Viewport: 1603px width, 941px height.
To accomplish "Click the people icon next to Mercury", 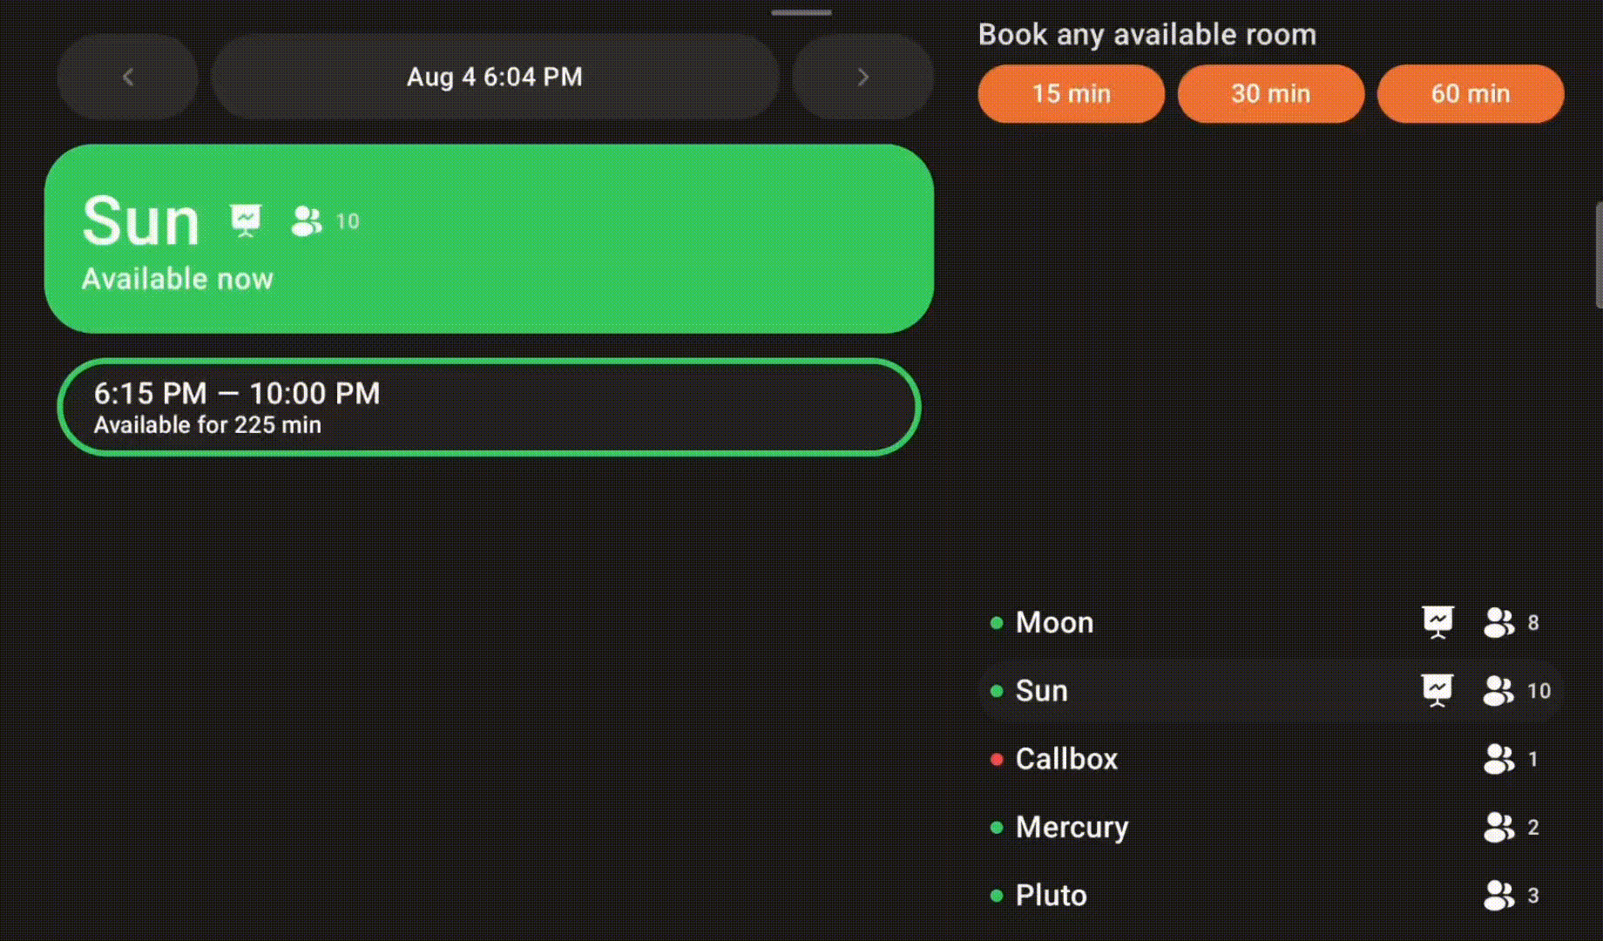I will click(1499, 827).
